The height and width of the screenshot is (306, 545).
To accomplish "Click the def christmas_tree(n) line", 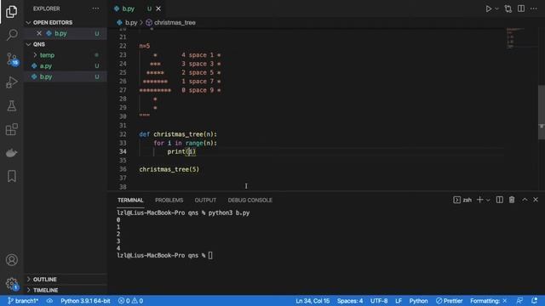I will tap(178, 134).
